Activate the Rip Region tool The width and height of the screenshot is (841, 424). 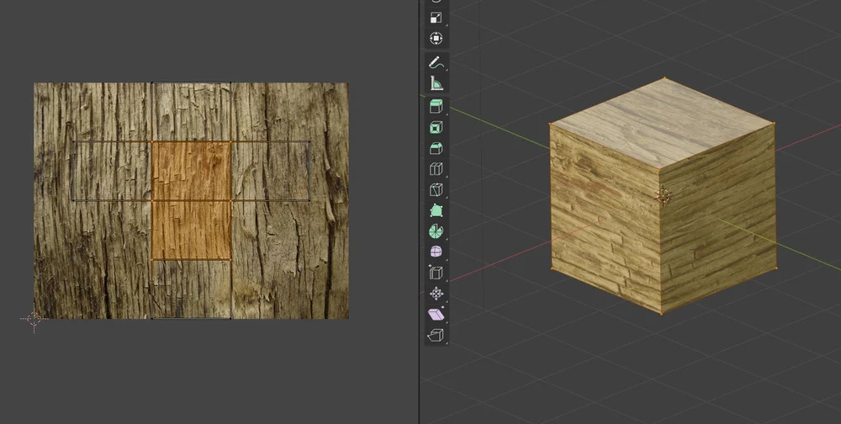[x=436, y=335]
